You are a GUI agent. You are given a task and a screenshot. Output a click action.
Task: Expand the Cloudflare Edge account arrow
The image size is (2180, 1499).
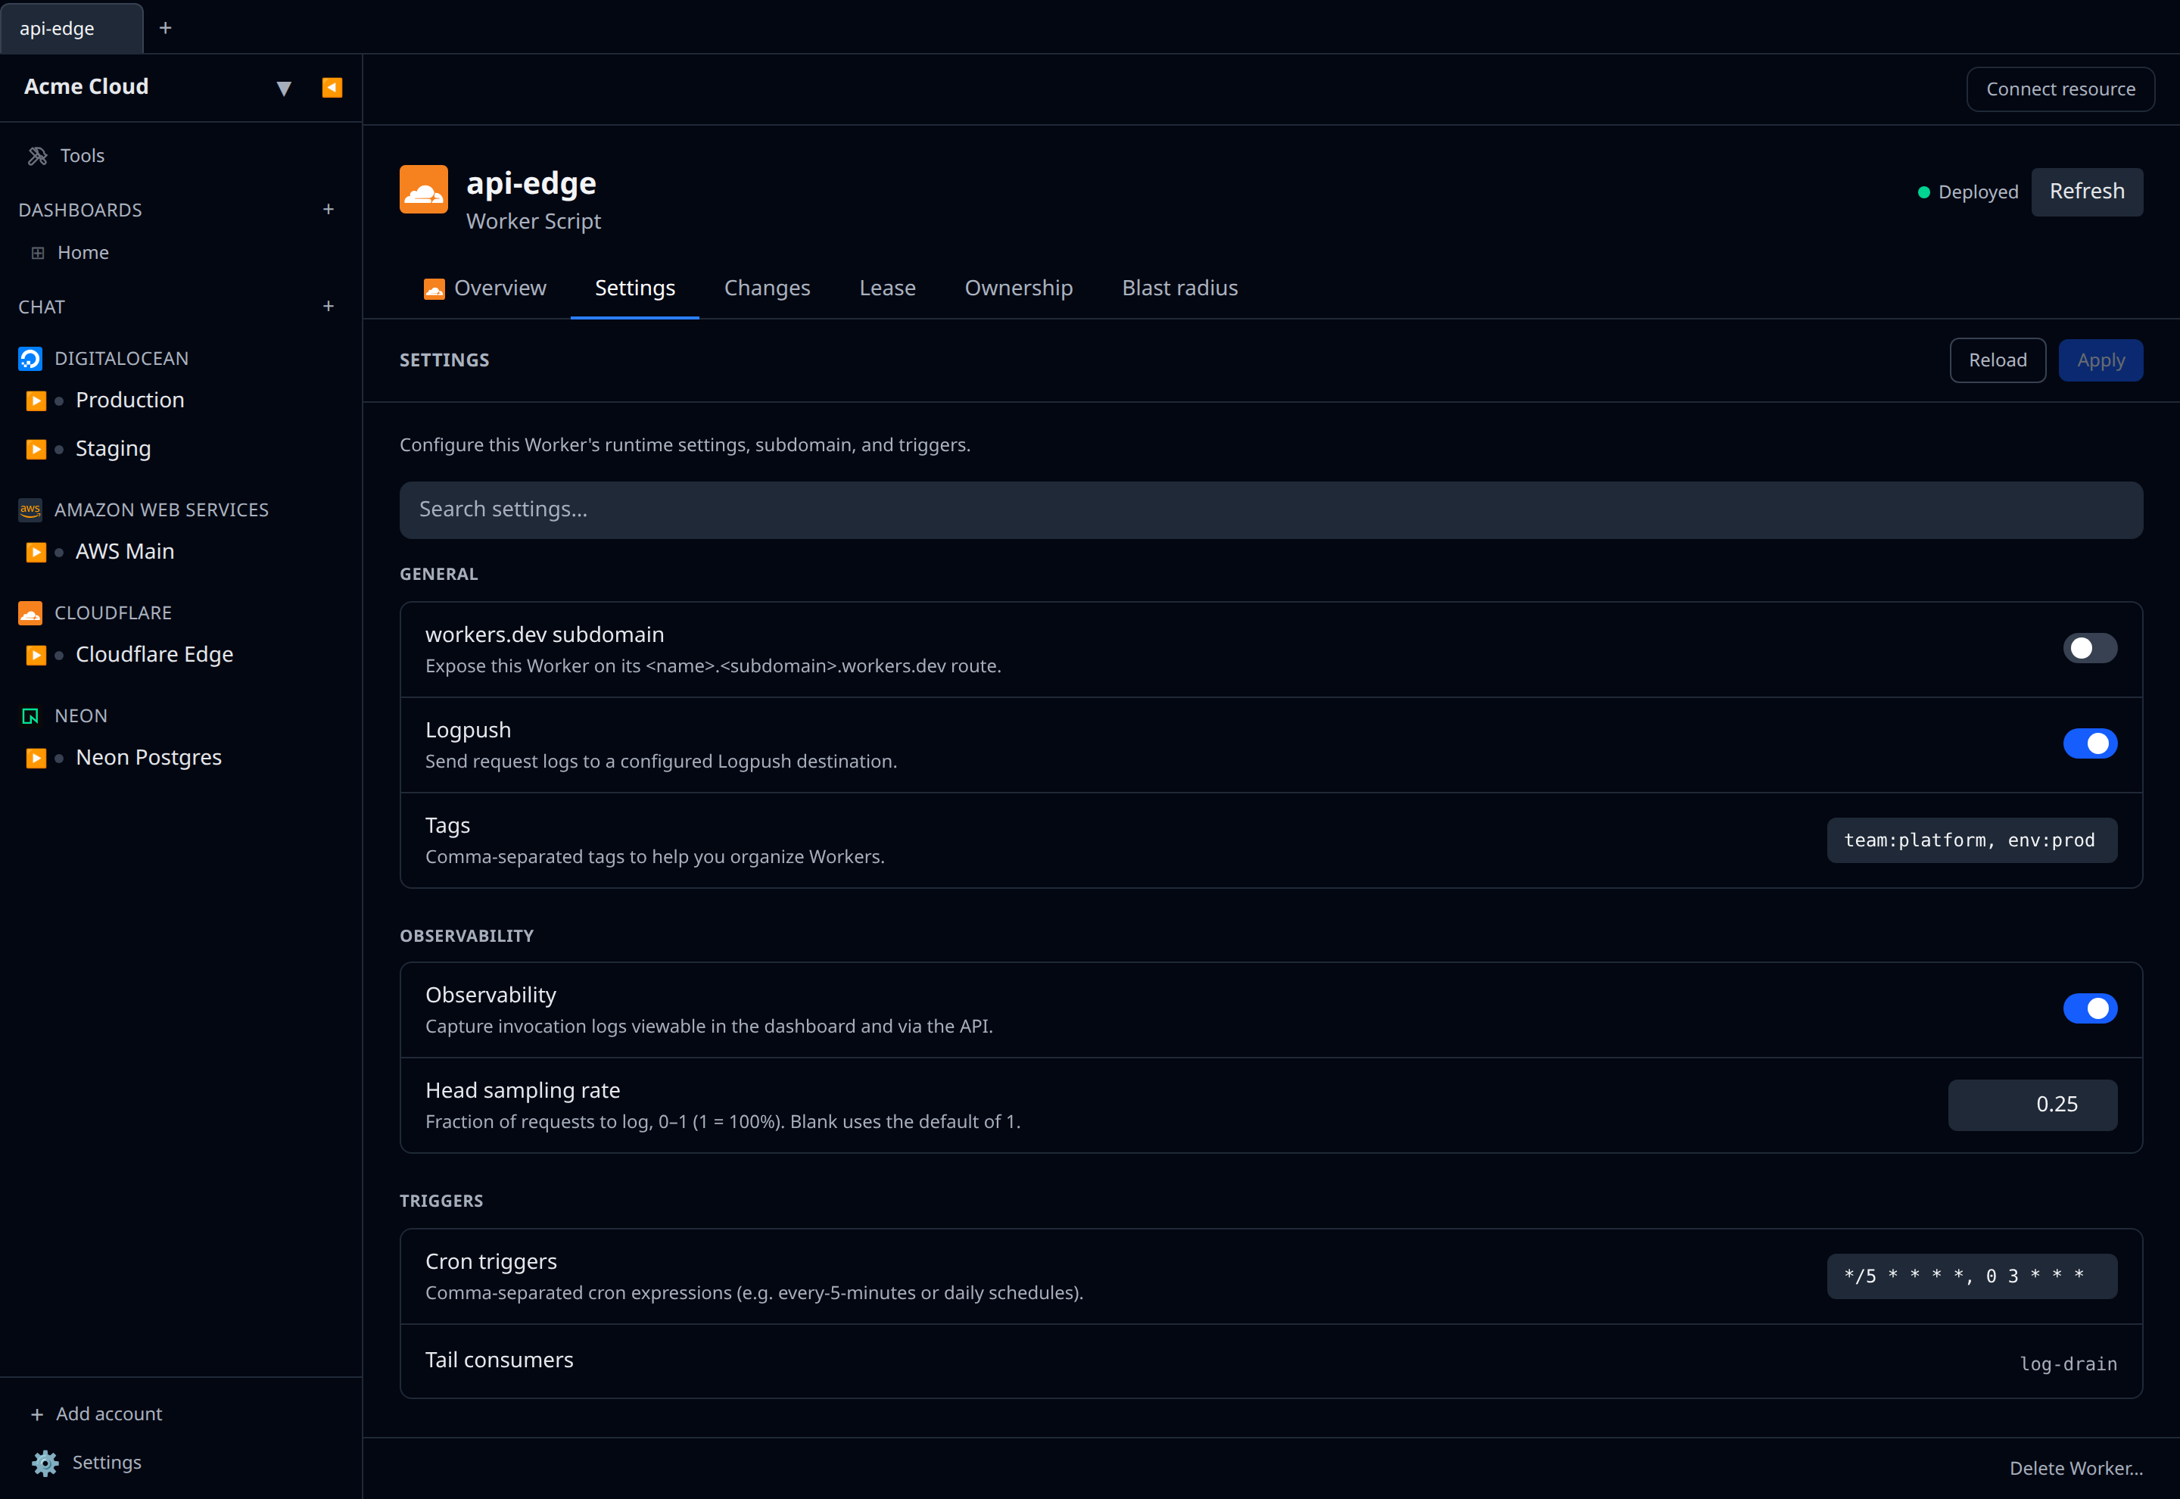pyautogui.click(x=36, y=656)
